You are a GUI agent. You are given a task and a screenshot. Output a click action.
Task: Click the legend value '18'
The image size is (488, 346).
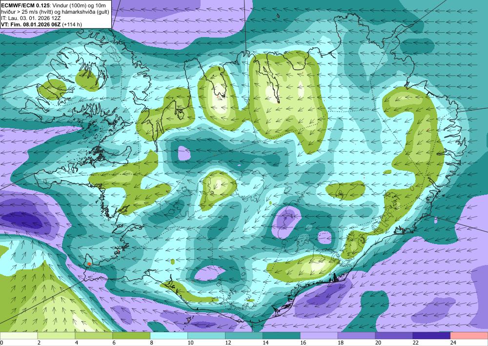[341, 343]
